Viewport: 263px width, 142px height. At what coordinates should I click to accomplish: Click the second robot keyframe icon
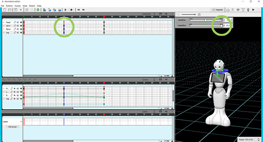point(50,10)
